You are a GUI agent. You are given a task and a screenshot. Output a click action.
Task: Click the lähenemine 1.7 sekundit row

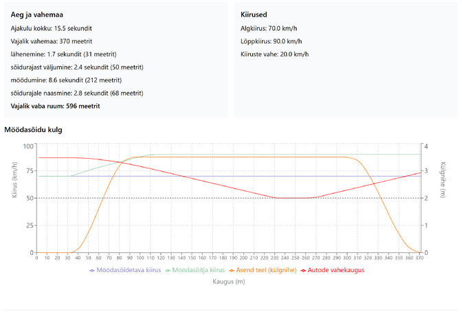coord(63,54)
